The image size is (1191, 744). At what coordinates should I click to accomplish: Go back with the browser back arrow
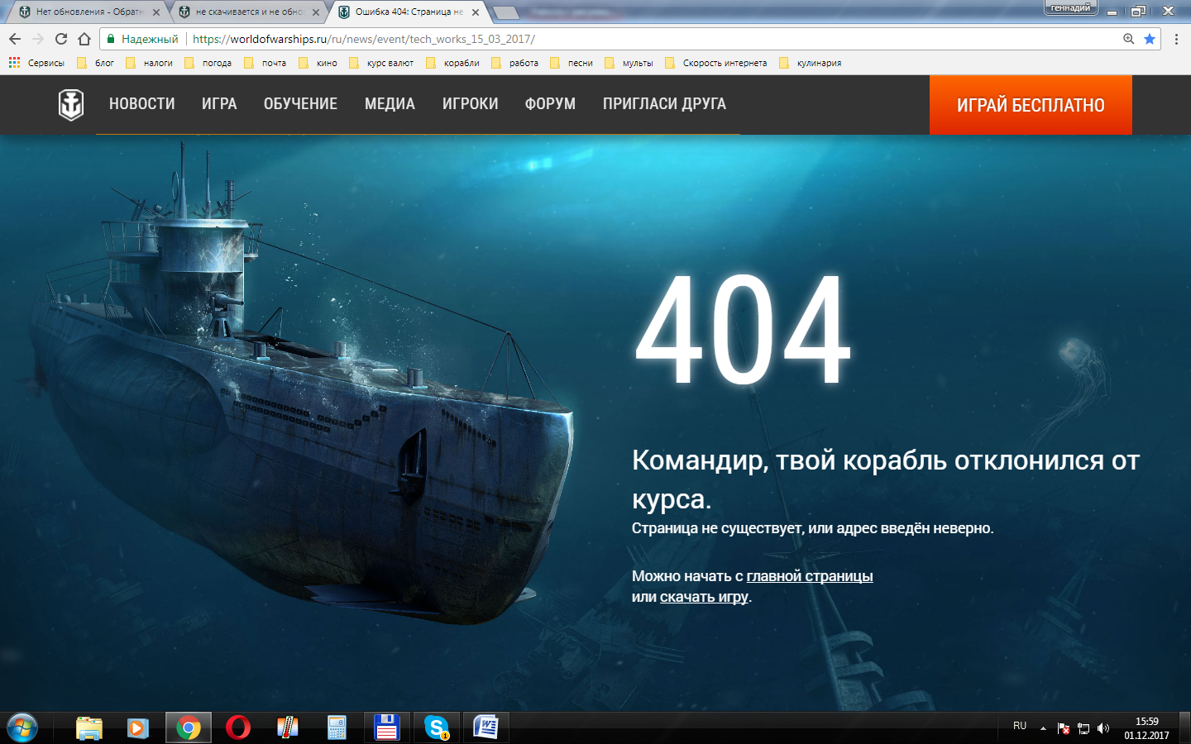[15, 39]
